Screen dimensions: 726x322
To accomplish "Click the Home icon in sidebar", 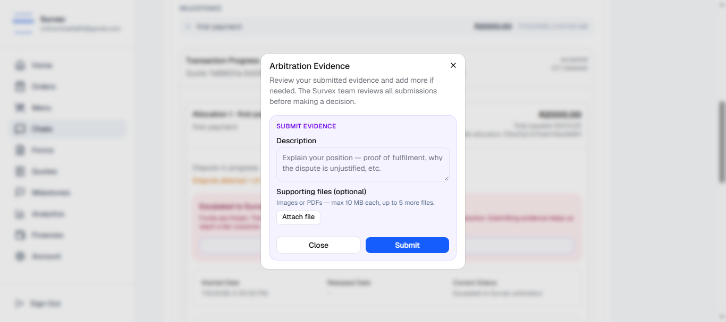I will [x=20, y=65].
